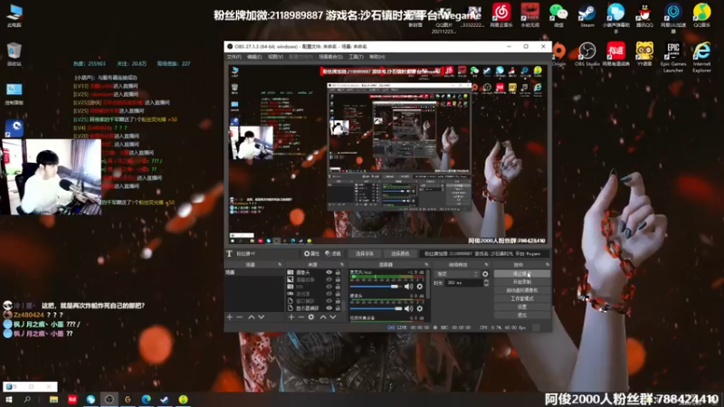The width and height of the screenshot is (724, 407).
Task: Open the Youdao dictionary desktop shortcut
Action: [616, 54]
